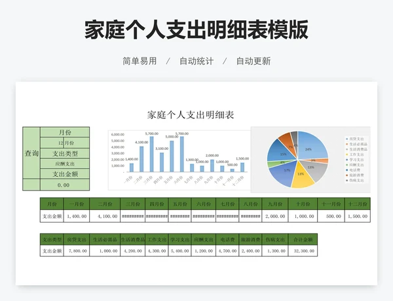The width and height of the screenshot is (393, 301).
Task: Click the 十一月份 bar labeled 500.00
Action: [233, 170]
